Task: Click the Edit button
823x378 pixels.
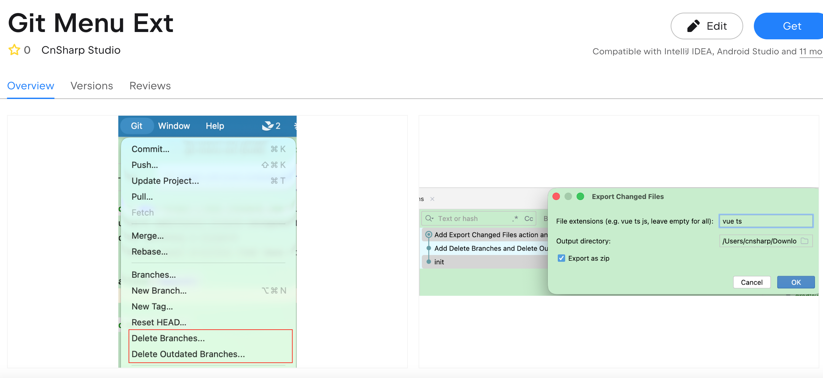Action: point(707,26)
